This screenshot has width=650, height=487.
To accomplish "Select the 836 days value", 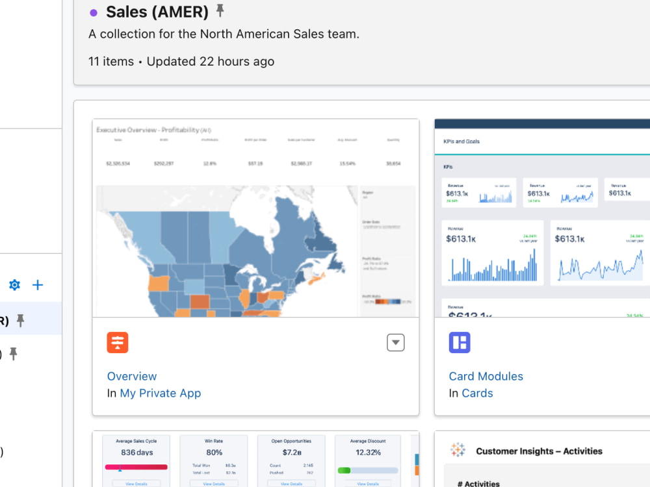I will (136, 453).
